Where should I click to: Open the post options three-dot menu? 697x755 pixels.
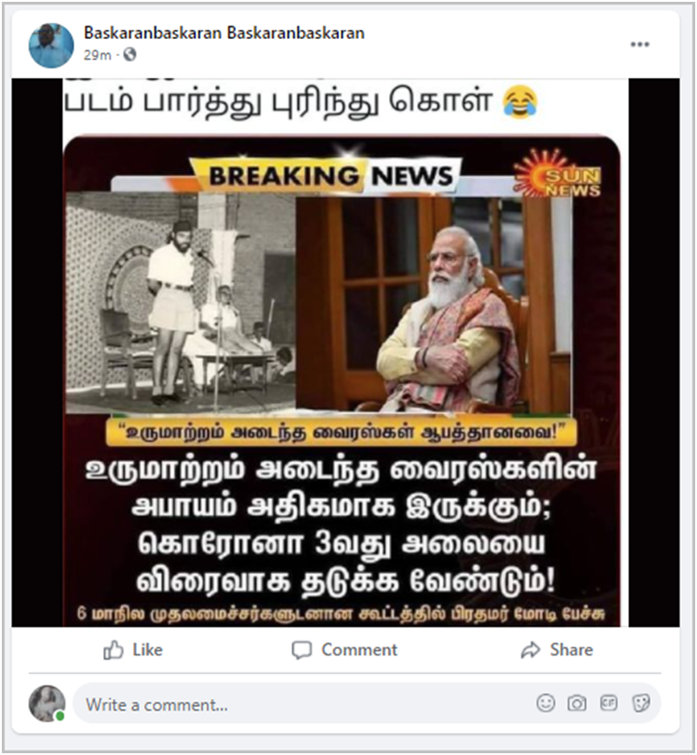pyautogui.click(x=640, y=44)
